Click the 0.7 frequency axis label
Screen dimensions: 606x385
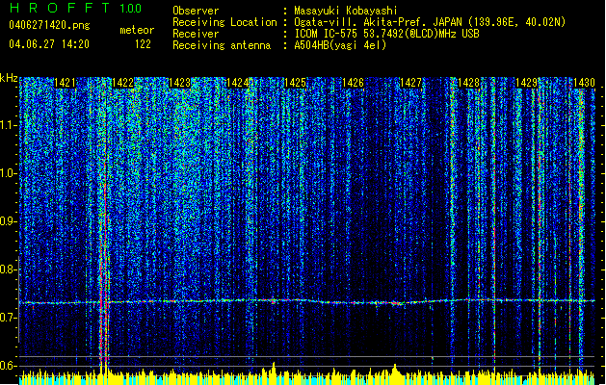click(9, 318)
